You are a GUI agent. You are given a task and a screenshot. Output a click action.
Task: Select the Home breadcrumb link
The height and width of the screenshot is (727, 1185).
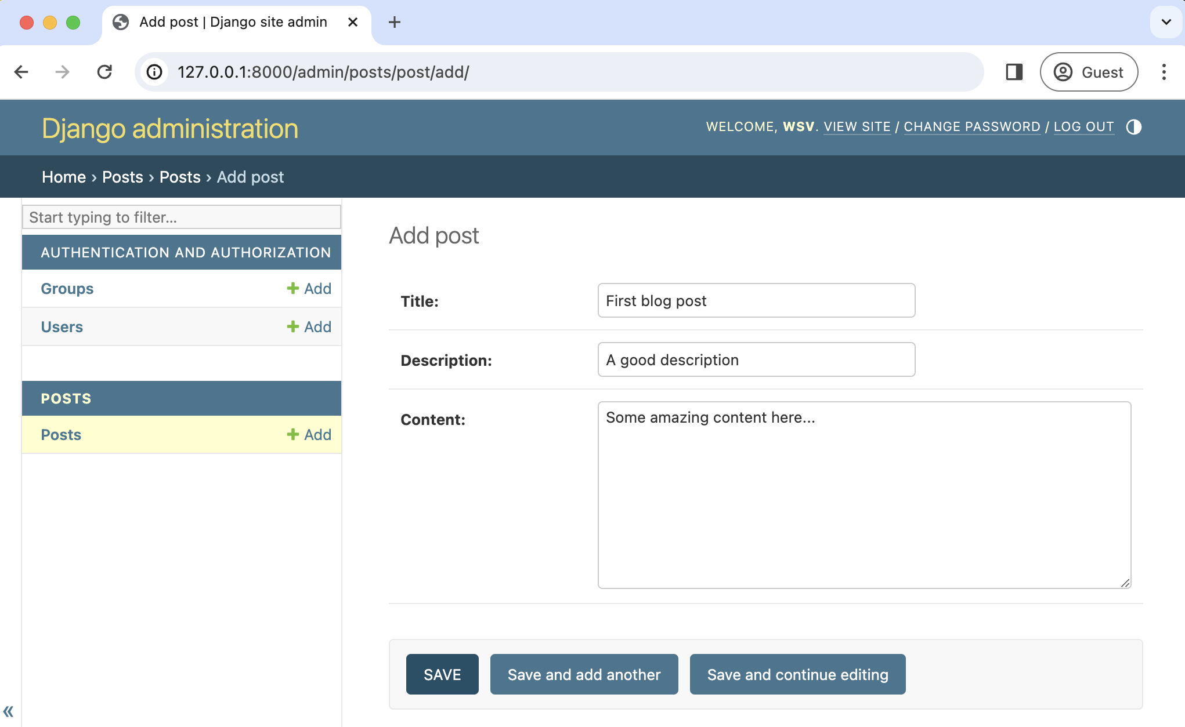(x=63, y=177)
